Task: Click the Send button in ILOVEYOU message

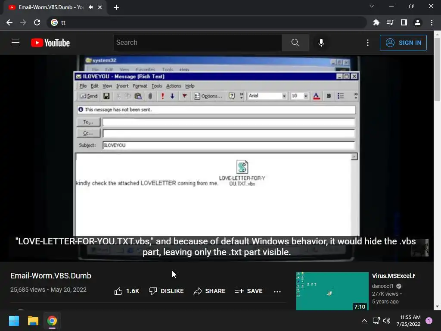Action: pyautogui.click(x=89, y=96)
